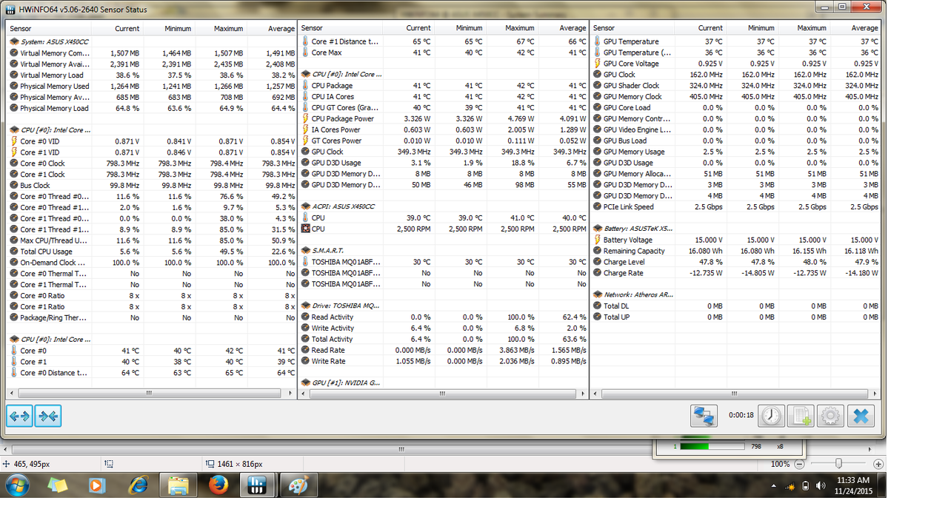Select the 'PCIe Link Speed' row
Screen dimensions: 948x529
735,206
